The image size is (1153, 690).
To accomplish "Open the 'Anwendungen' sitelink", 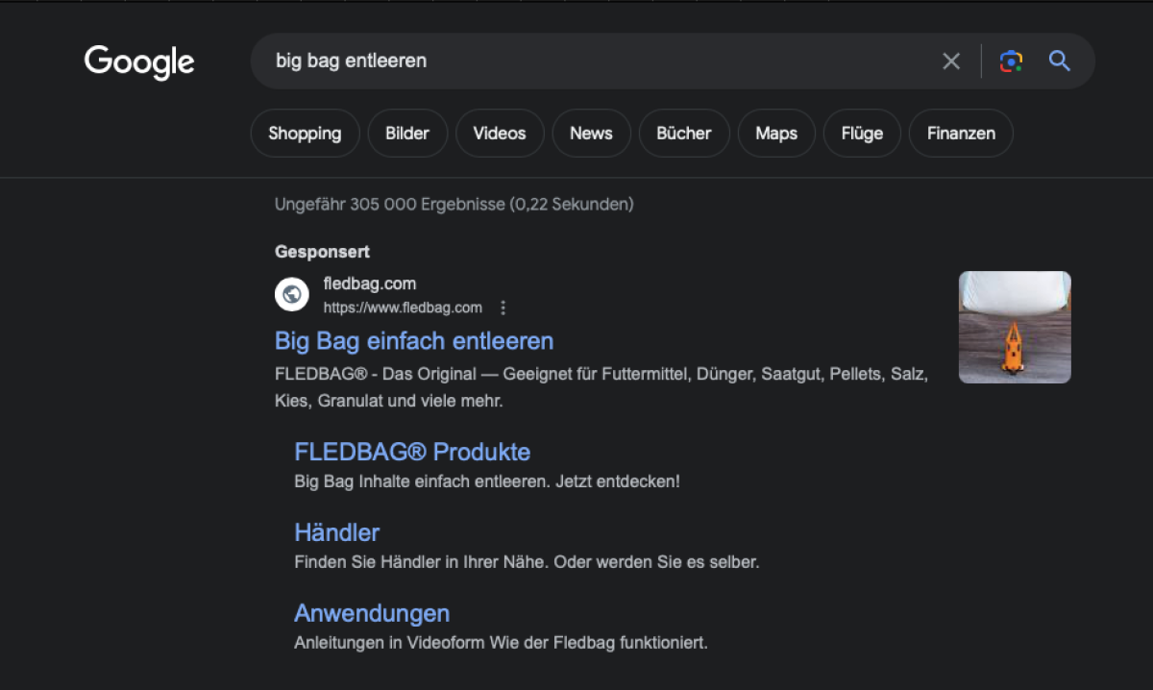I will pyautogui.click(x=372, y=613).
